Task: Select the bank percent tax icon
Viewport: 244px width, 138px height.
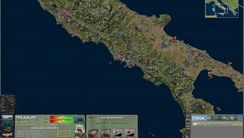Action: pos(79,128)
